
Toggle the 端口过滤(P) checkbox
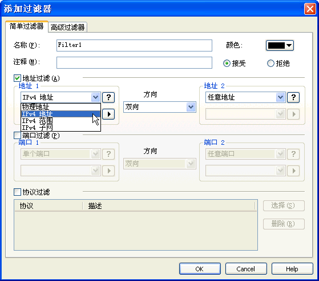(17, 135)
